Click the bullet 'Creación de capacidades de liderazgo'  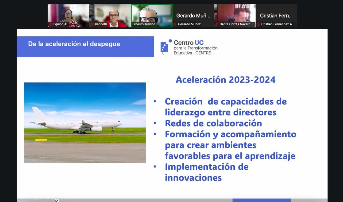[x=226, y=107]
